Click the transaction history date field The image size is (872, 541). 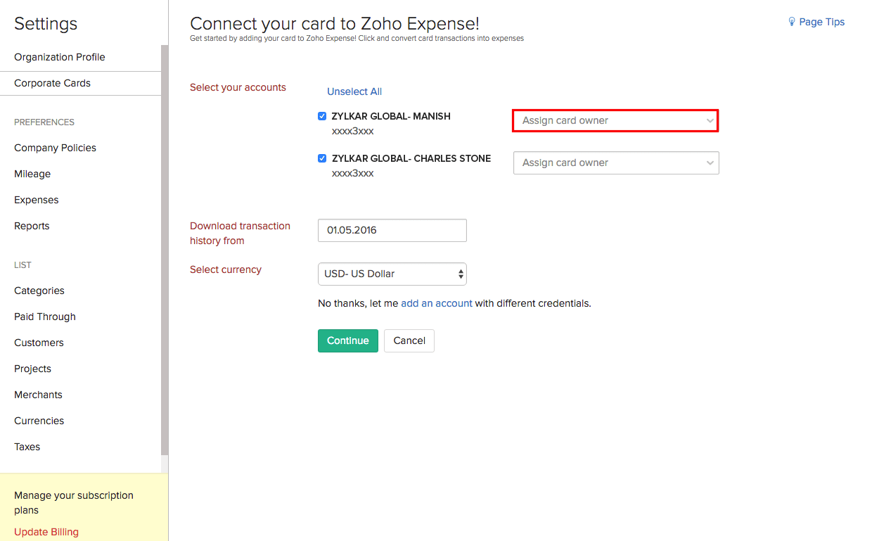(x=392, y=230)
